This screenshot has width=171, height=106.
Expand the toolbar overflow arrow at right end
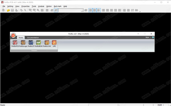(140, 12)
